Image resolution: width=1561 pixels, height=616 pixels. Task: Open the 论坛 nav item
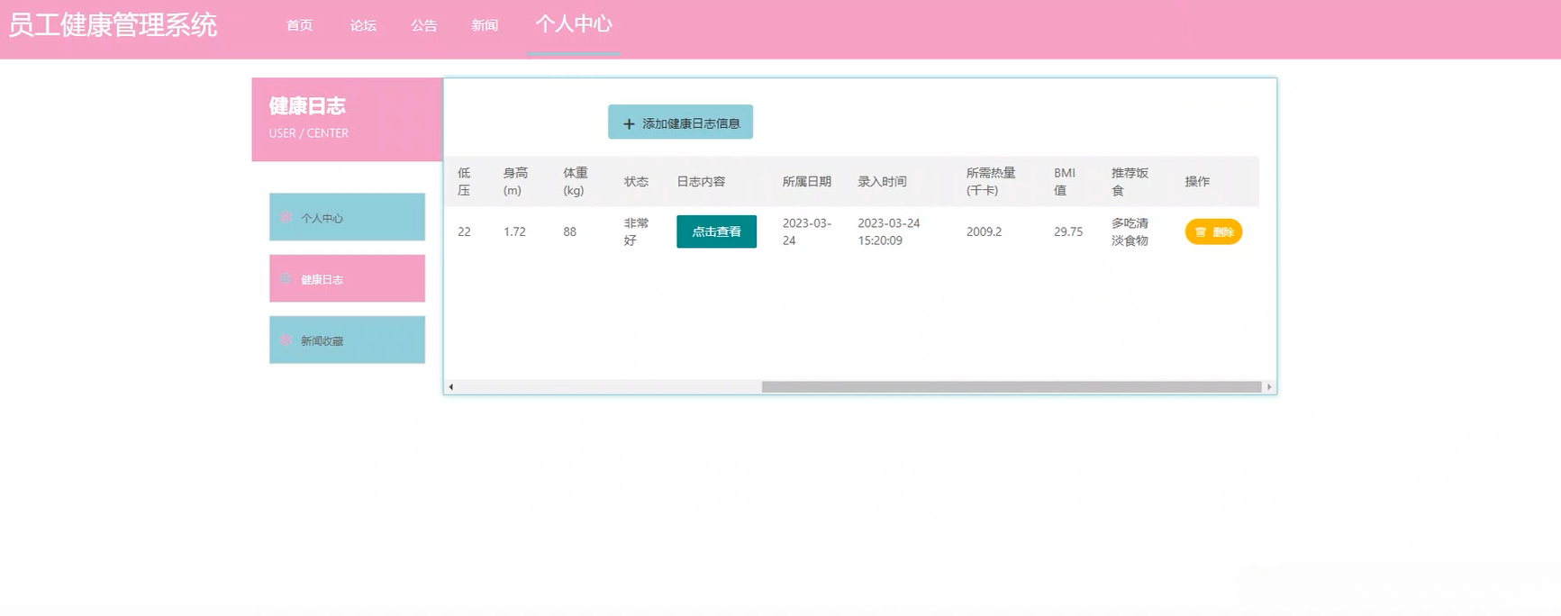[x=363, y=25]
